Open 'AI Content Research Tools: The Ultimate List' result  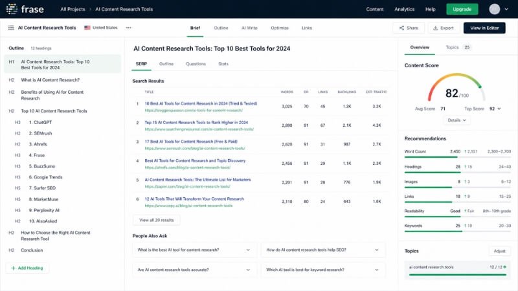coord(197,180)
